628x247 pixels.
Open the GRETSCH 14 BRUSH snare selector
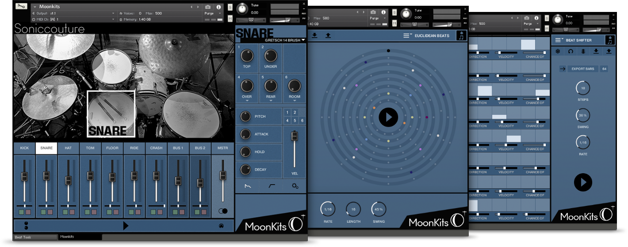[285, 40]
